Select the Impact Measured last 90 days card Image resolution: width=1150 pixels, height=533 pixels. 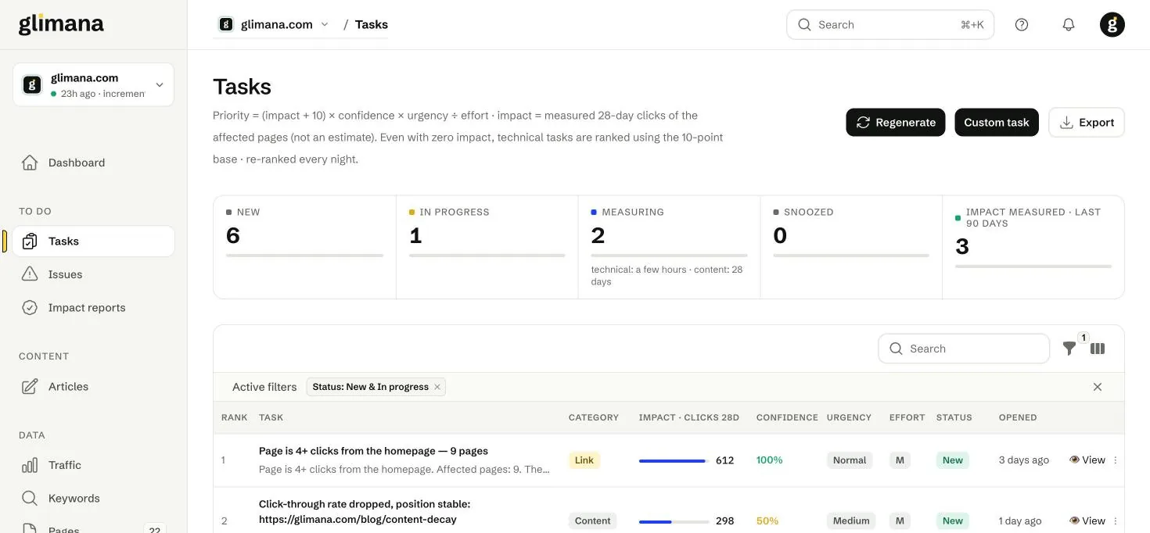coord(1033,247)
